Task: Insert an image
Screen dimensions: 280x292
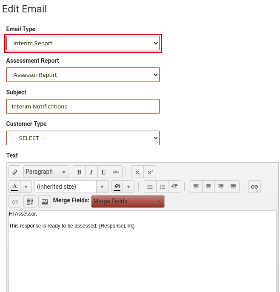Action: 45,201
